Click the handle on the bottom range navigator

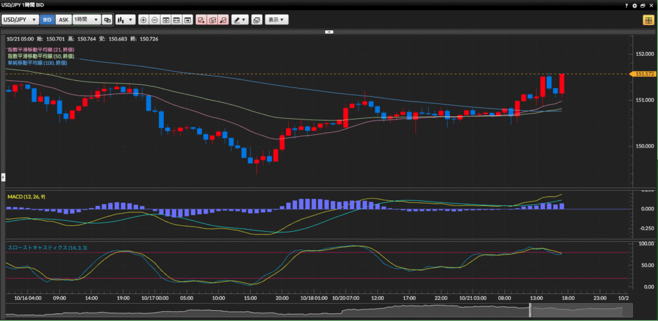tap(530, 310)
